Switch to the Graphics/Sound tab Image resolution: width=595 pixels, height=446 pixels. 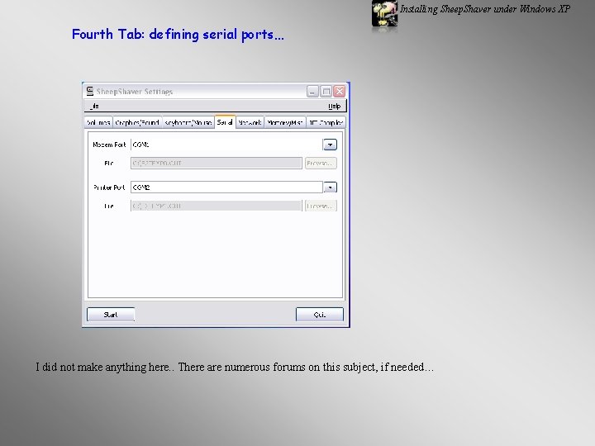137,122
